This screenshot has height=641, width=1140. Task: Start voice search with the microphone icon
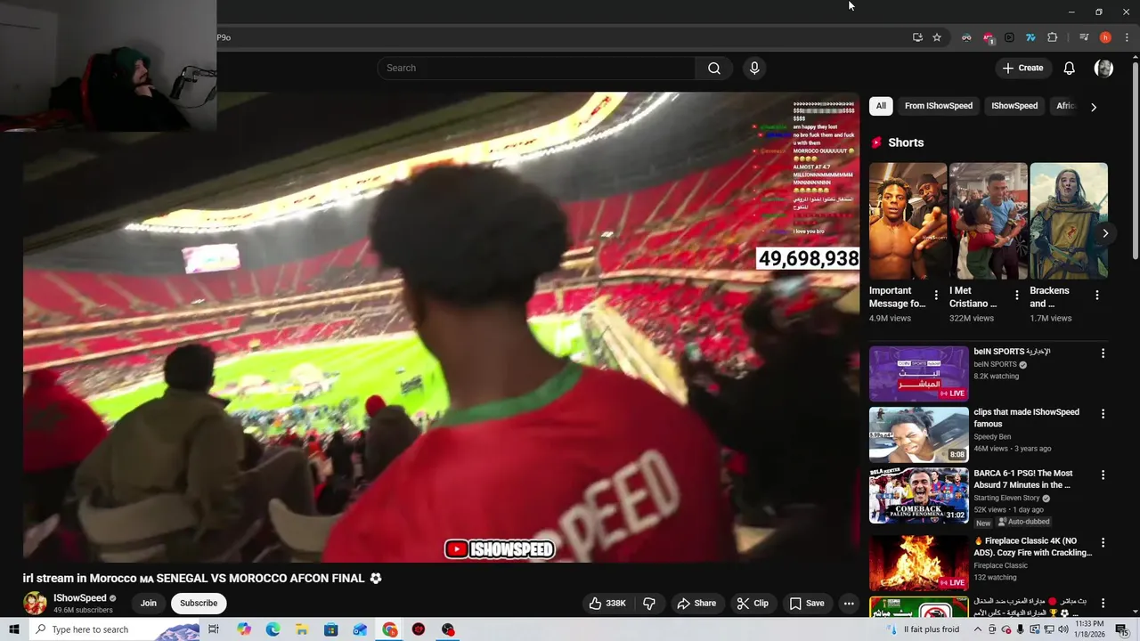pyautogui.click(x=754, y=69)
